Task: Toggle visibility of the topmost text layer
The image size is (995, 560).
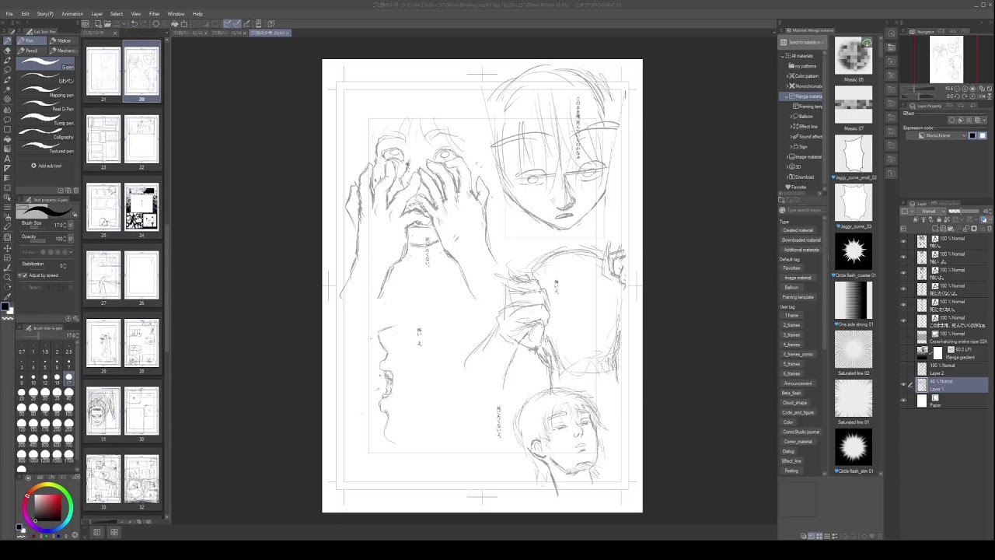Action: [903, 241]
